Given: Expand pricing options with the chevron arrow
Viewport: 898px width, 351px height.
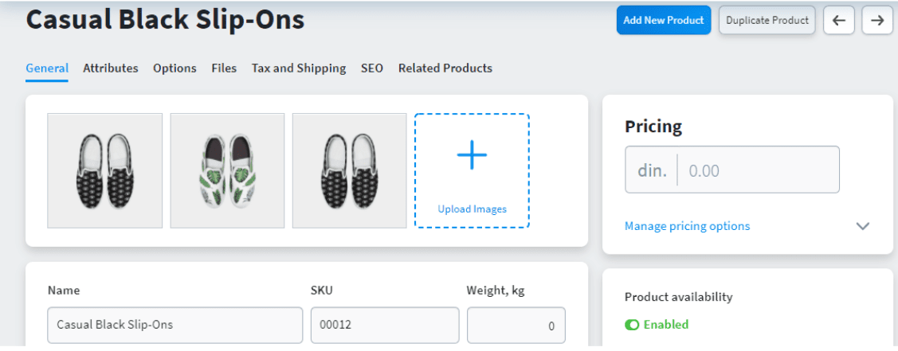Looking at the screenshot, I should pyautogui.click(x=862, y=226).
